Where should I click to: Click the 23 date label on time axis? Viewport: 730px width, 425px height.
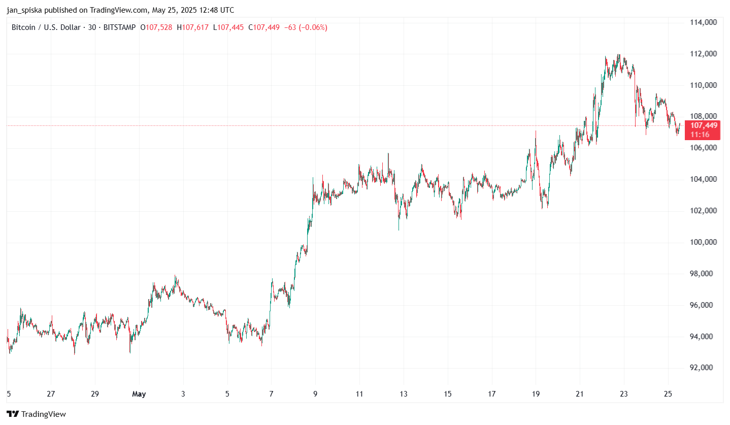pos(624,394)
